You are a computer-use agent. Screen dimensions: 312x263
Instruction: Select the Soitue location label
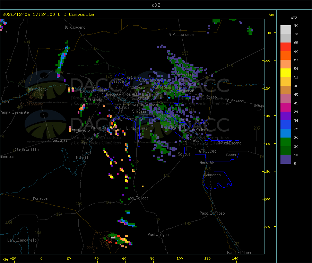click(184, 154)
